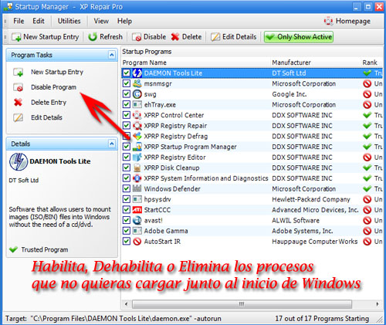The width and height of the screenshot is (386, 325).
Task: Click the Homepage lifebuoy icon
Action: [329, 21]
